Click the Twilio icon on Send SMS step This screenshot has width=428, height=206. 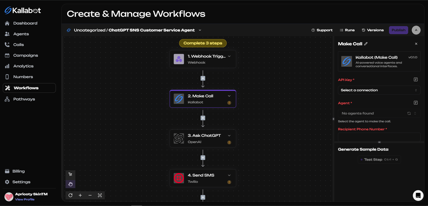(179, 178)
